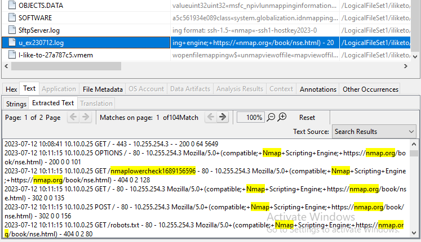Viewport: 421px width, 242px height.
Task: Jump to next match arrow
Action: (x=223, y=117)
